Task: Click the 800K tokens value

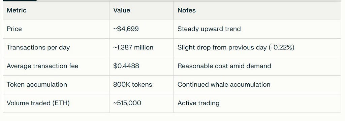Action: tap(133, 85)
